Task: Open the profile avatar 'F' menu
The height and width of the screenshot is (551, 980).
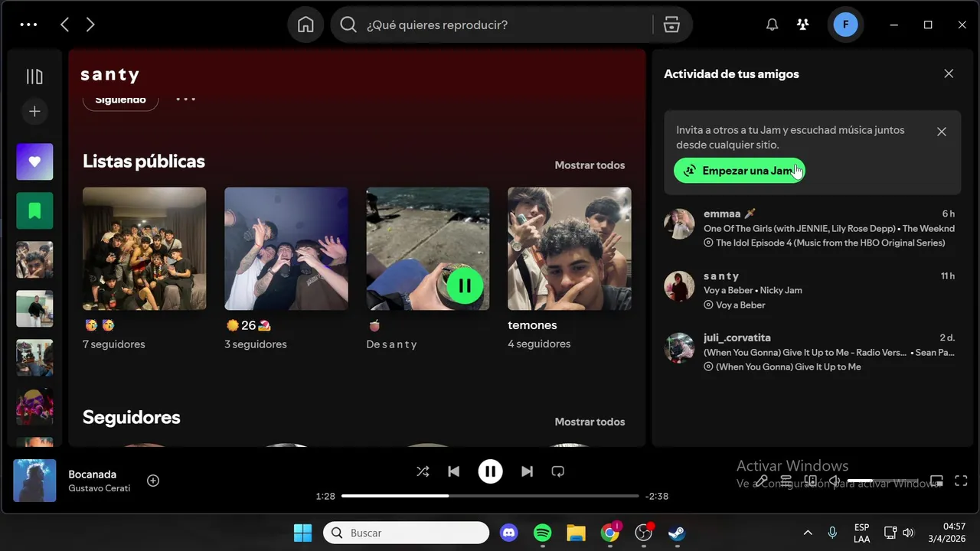Action: tap(846, 24)
